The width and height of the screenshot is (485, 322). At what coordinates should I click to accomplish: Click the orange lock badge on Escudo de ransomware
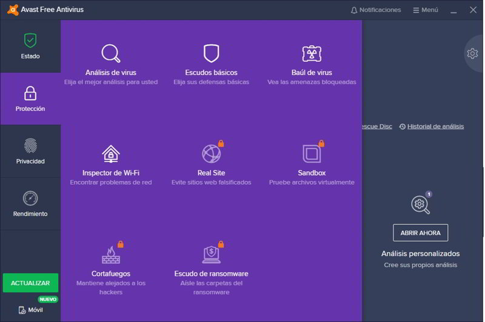[x=221, y=244]
